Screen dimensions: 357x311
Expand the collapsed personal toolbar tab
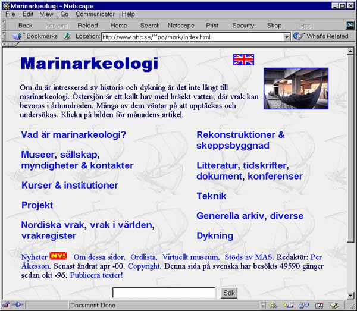tap(10, 44)
